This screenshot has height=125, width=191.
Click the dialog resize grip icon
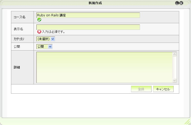[188, 122]
